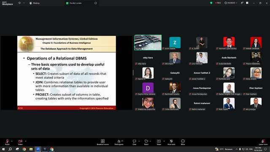Click the shared slide content
The width and height of the screenshot is (270, 152).
click(x=67, y=73)
